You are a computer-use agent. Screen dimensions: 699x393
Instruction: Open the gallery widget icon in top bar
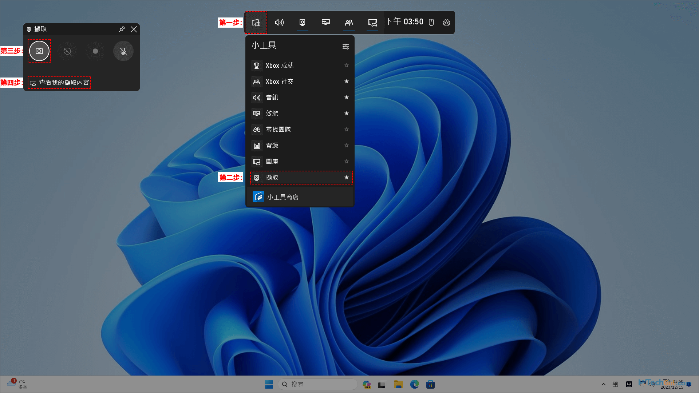[372, 23]
